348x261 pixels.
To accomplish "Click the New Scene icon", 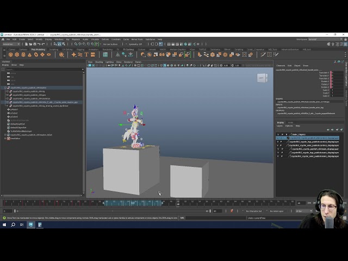I will click(x=26, y=44).
